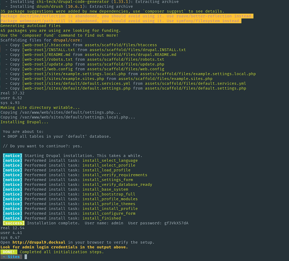Click the [web-root]/.htaccess copy line
Screen dimensions: 289x261
coord(81,45)
